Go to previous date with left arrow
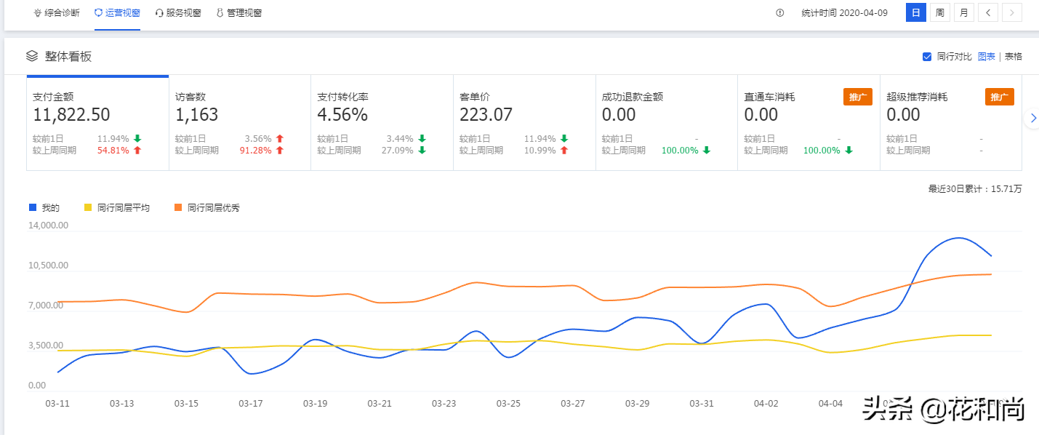The image size is (1039, 435). pyautogui.click(x=988, y=12)
